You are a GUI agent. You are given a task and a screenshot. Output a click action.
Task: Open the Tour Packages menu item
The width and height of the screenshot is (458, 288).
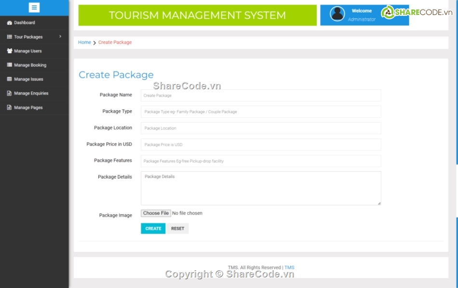click(x=34, y=37)
